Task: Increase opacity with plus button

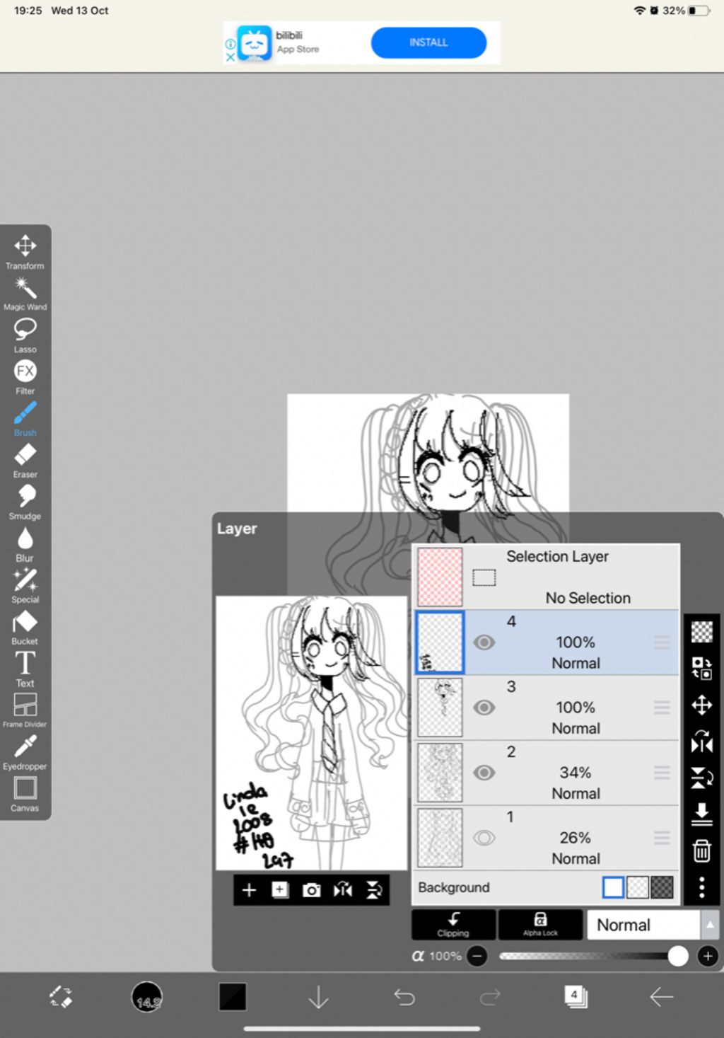Action: tap(708, 956)
